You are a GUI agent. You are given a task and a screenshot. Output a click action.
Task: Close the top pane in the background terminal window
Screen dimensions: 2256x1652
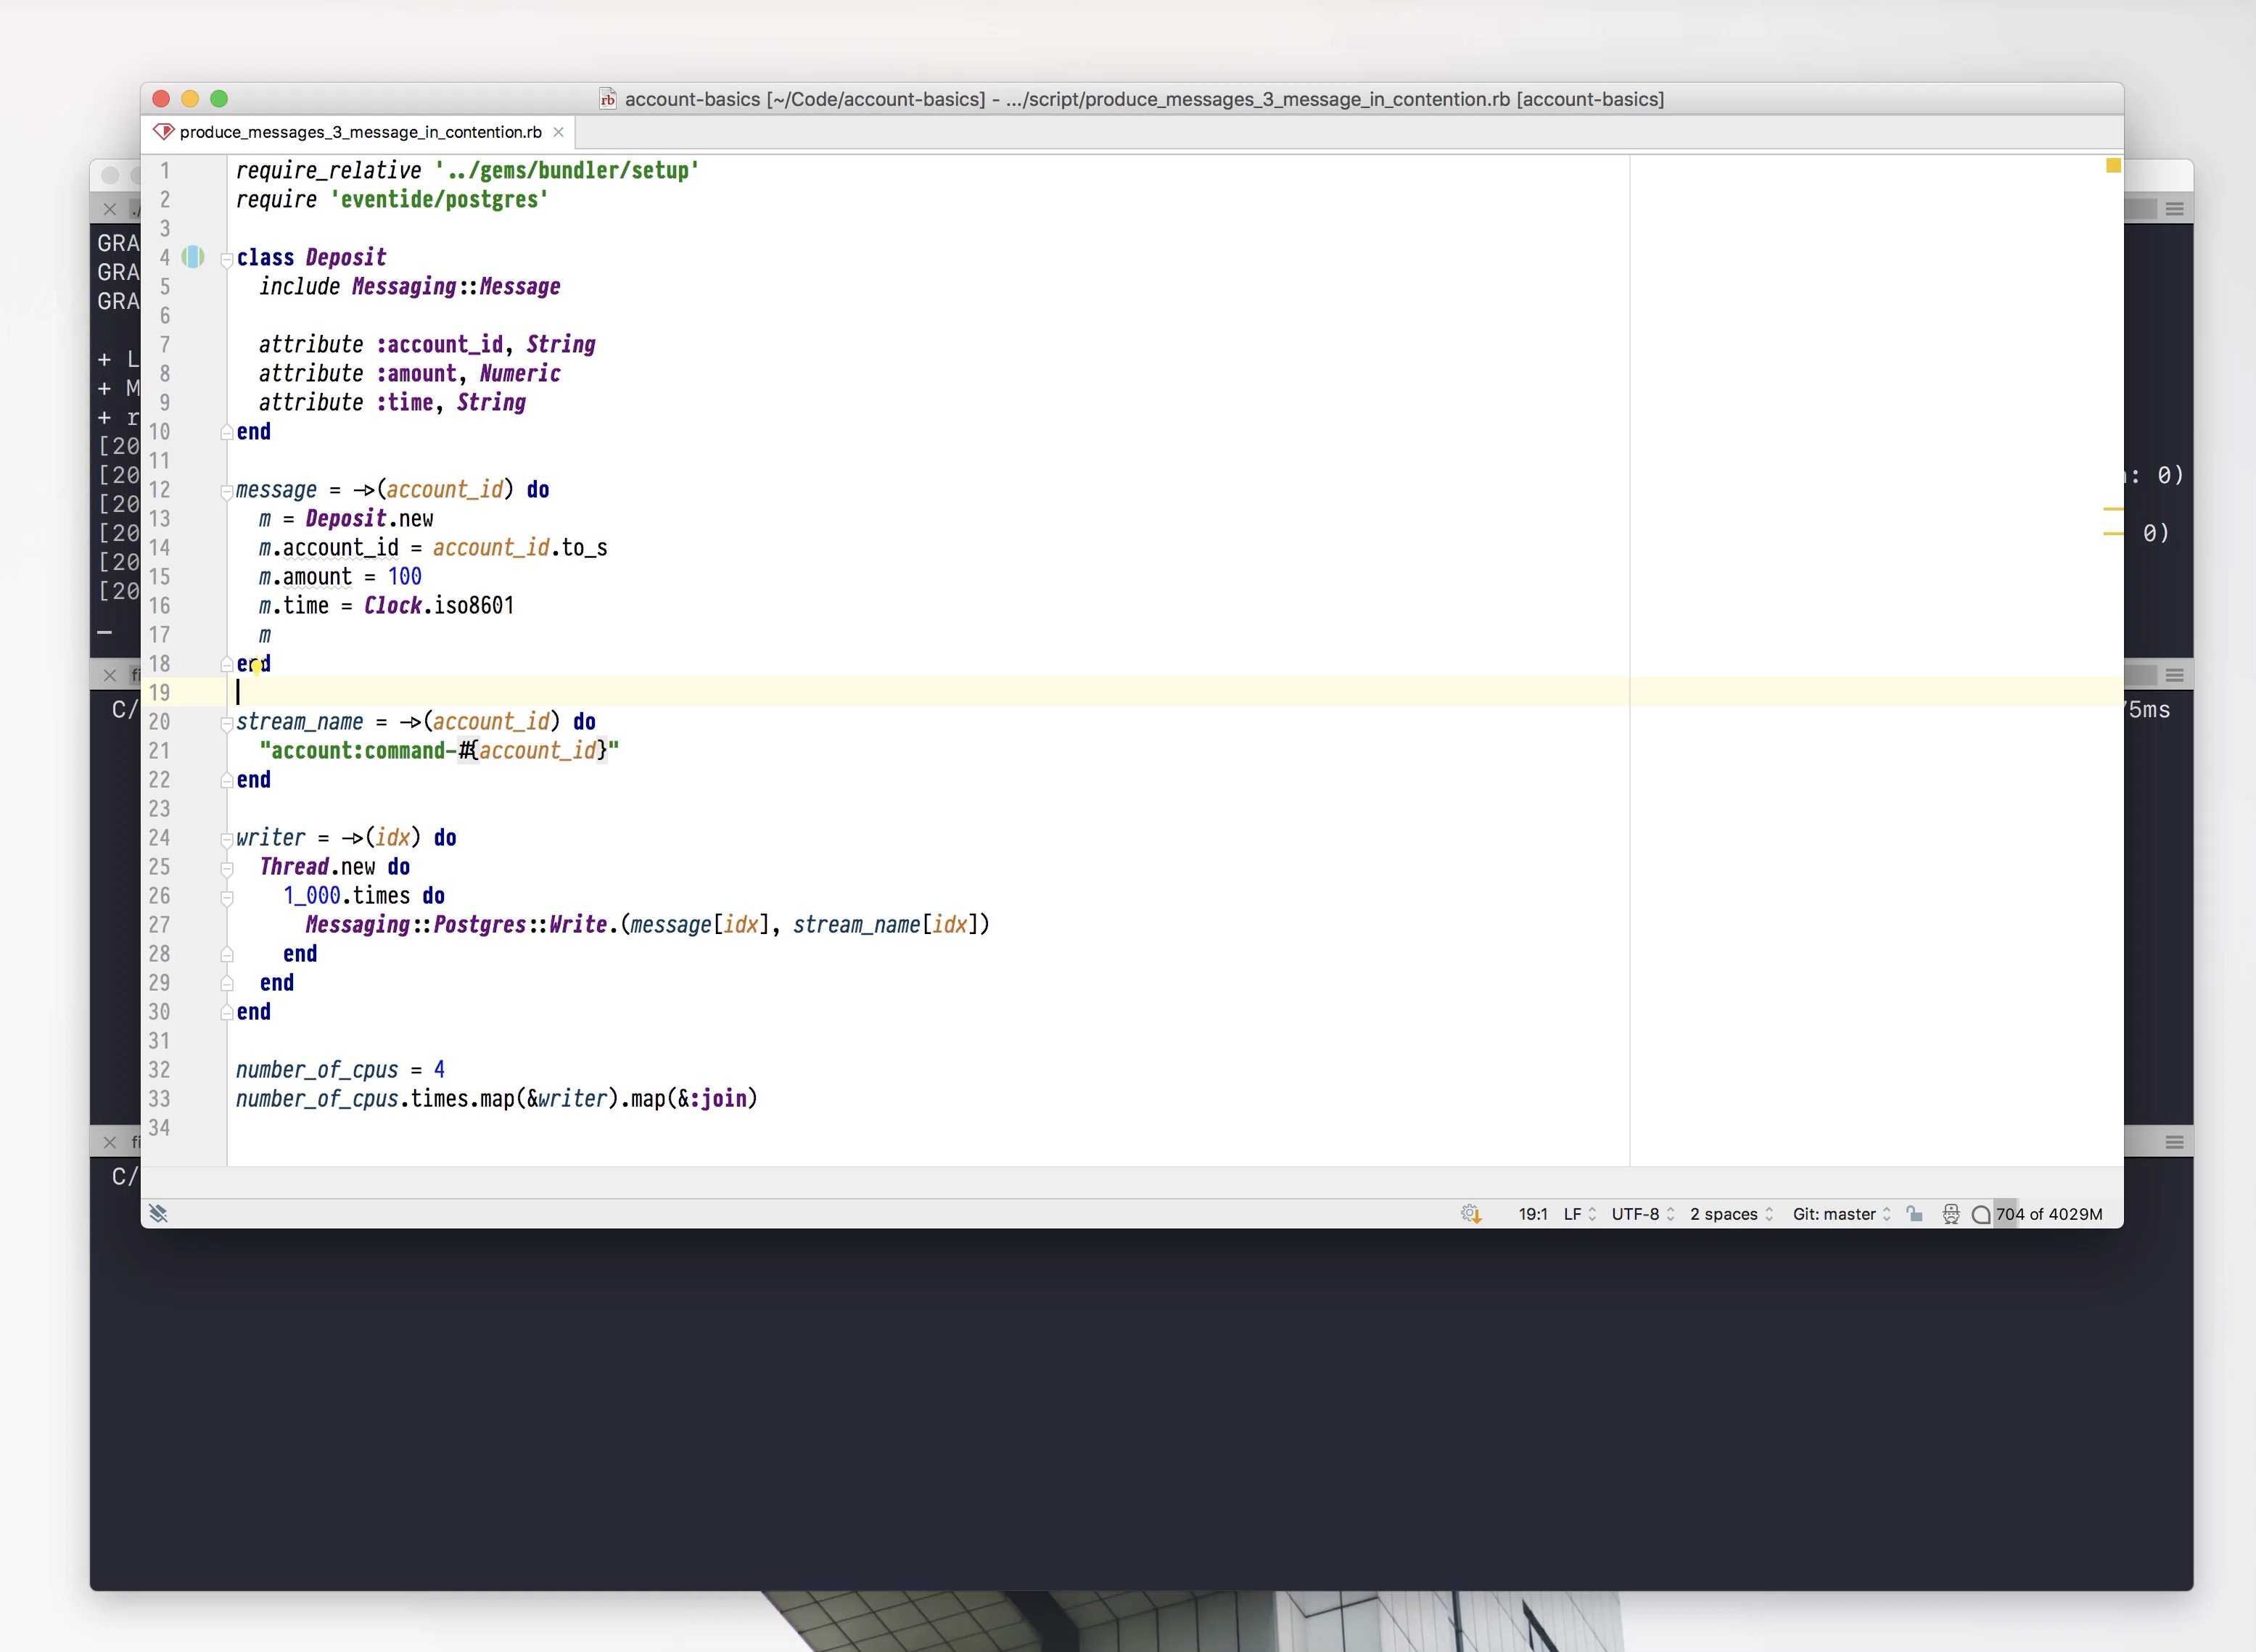(x=110, y=209)
